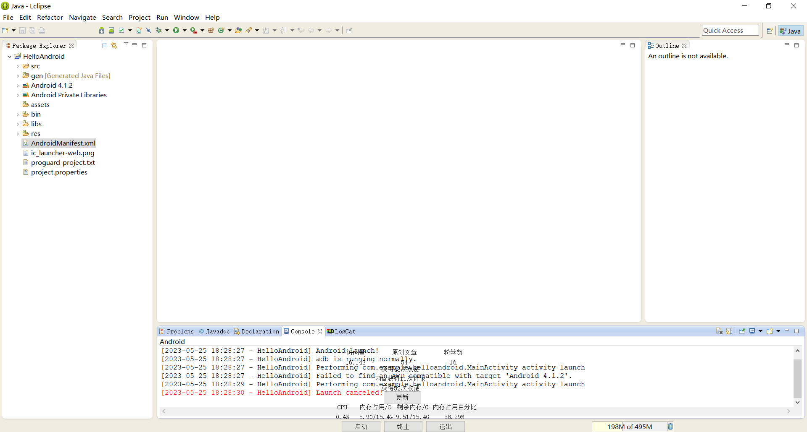Screen dimensions: 807x432
Task: Switch to the Problems tab
Action: 177,331
